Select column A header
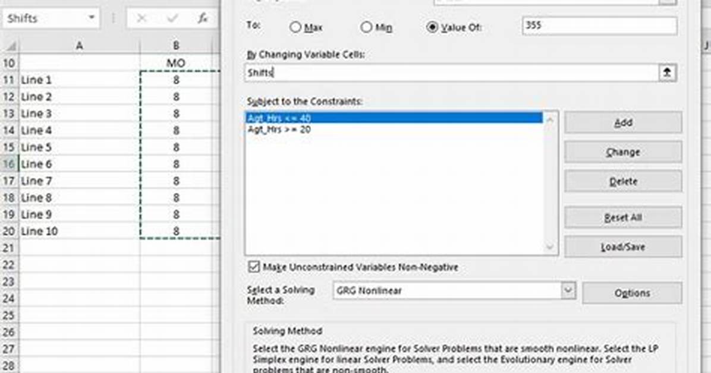 coord(79,45)
